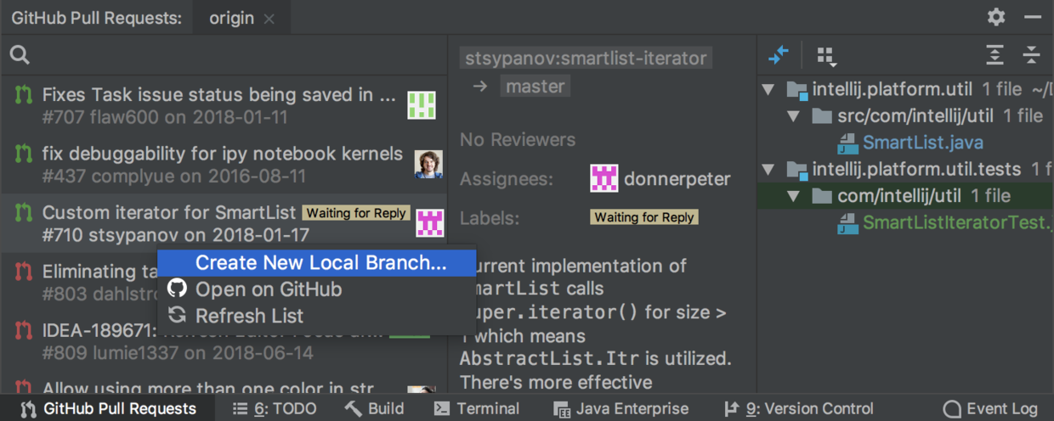Click the master branch label
1054x421 pixels.
(x=535, y=87)
